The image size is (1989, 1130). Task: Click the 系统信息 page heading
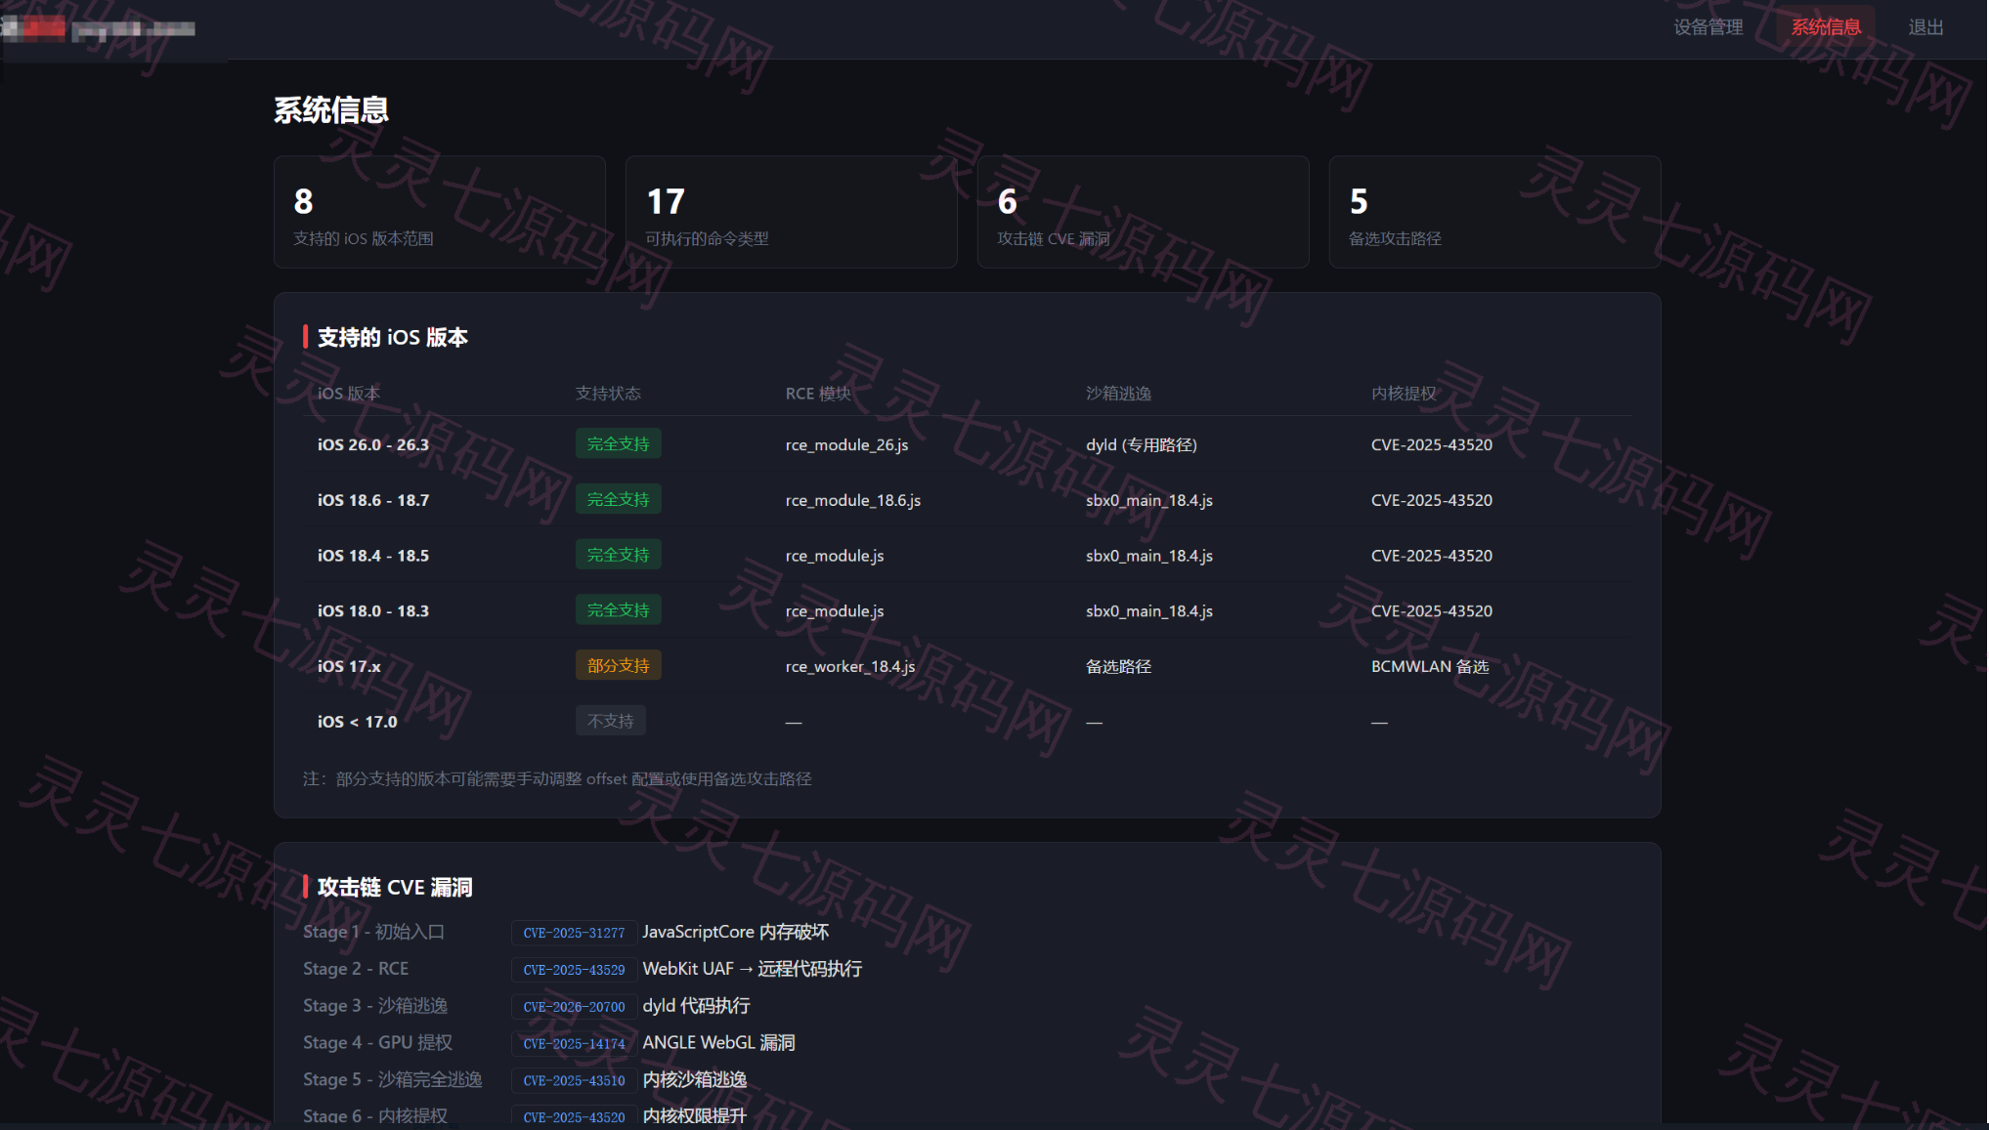331,109
